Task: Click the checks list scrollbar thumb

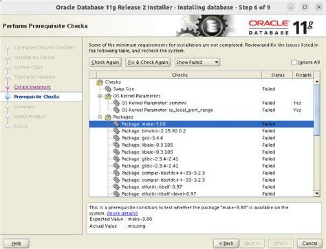Action: pyautogui.click(x=317, y=110)
